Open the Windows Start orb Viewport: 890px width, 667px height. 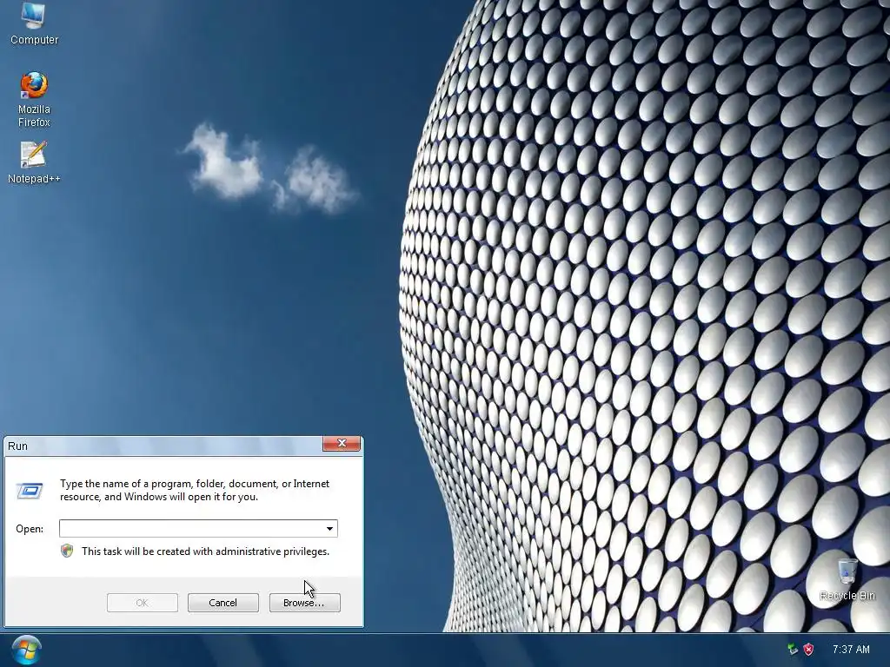(26, 650)
